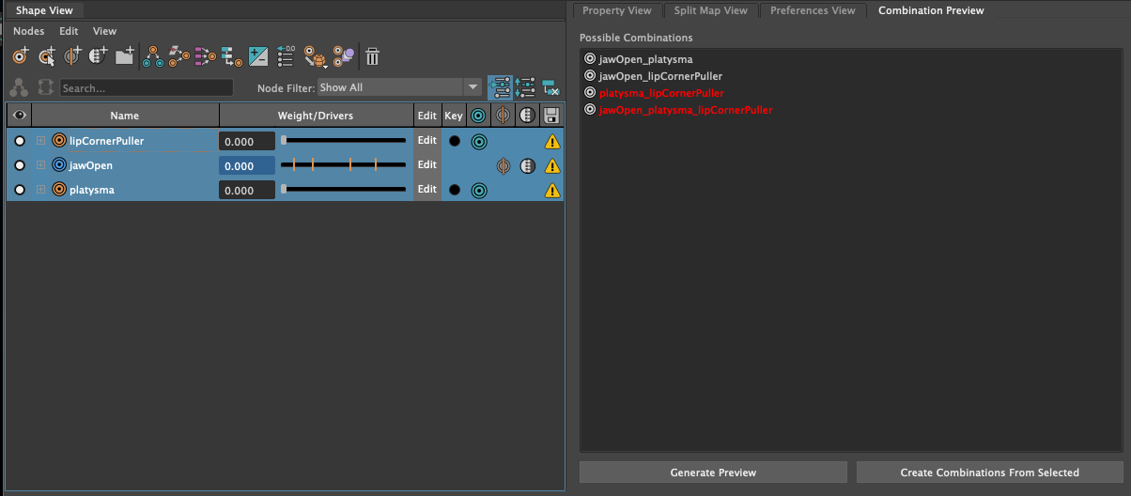Click the Search input field
The width and height of the screenshot is (1131, 496).
(x=147, y=87)
